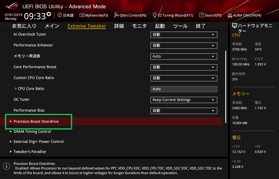Image resolution: width=279 pixels, height=179 pixels.
Task: Click OC Tuner label
Action: tap(22, 99)
